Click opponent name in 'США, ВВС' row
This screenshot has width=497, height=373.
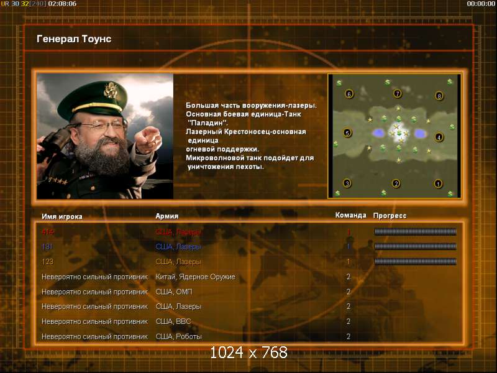tap(95, 321)
